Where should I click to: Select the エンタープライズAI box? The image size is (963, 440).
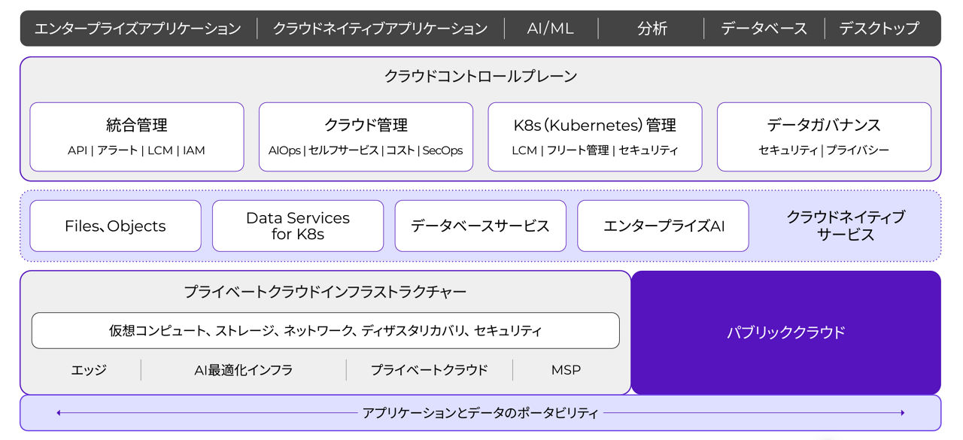(663, 226)
